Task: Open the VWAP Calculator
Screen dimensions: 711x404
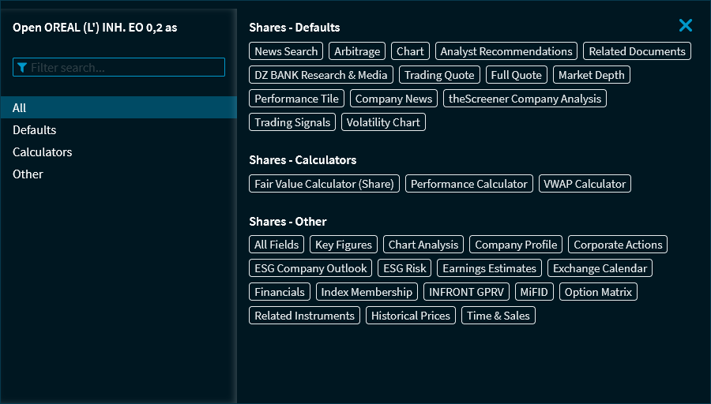Action: pos(585,184)
